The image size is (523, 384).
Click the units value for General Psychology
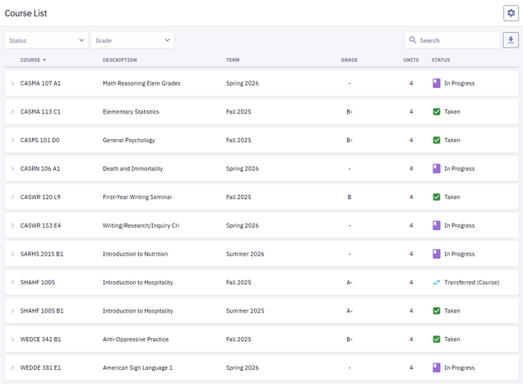click(x=411, y=140)
